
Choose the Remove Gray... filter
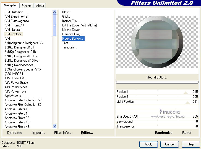[72, 34]
